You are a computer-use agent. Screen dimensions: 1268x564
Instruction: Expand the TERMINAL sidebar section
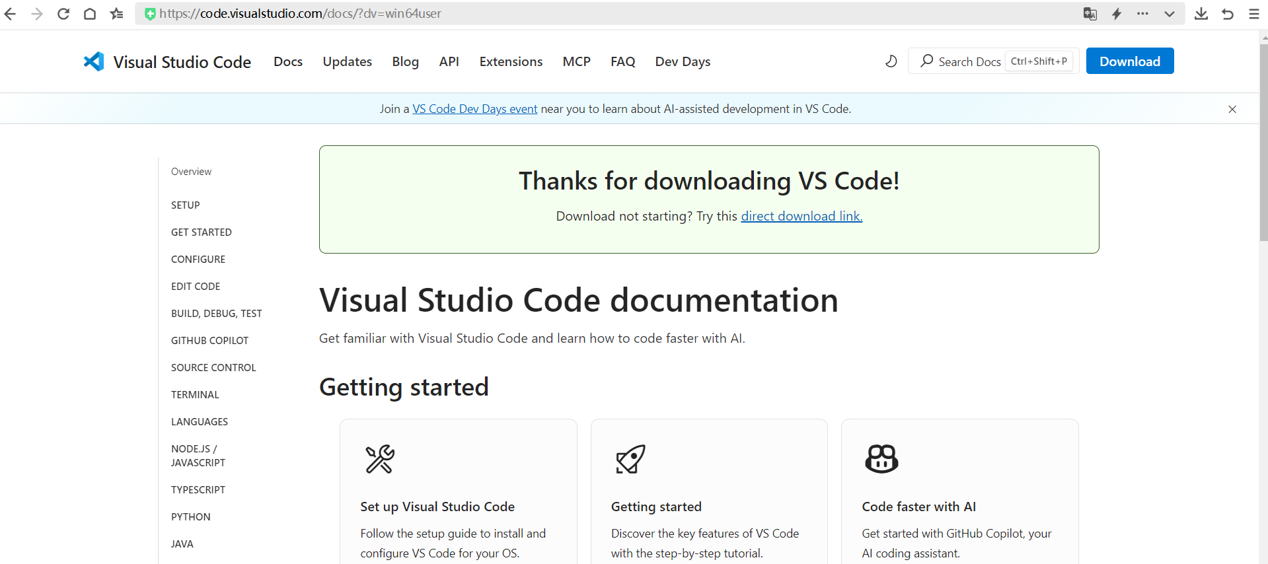click(x=195, y=395)
